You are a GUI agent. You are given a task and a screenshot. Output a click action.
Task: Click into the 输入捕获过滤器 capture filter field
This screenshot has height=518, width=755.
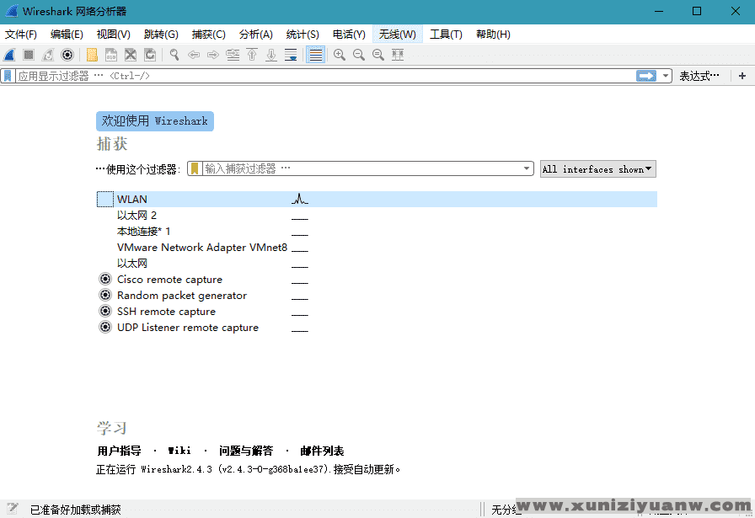pos(362,168)
